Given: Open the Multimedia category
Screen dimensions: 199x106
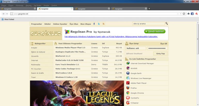Looking at the screenshot, I should click(36, 65).
